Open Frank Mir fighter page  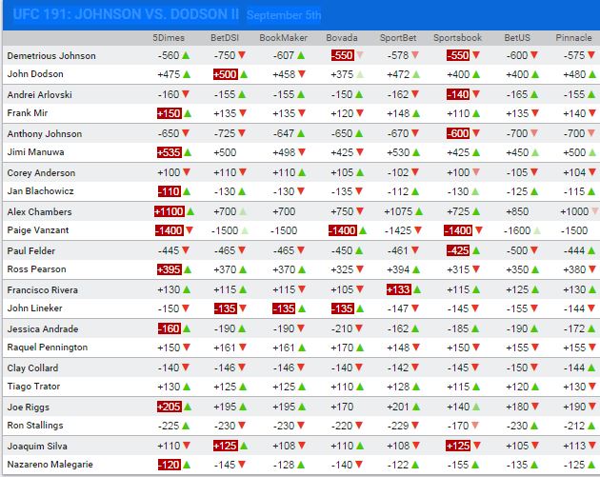[28, 113]
